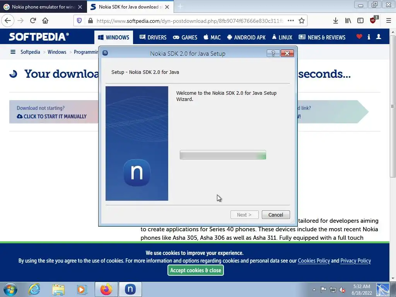
Task: Open the tracking protection shield icon
Action: [x=79, y=21]
